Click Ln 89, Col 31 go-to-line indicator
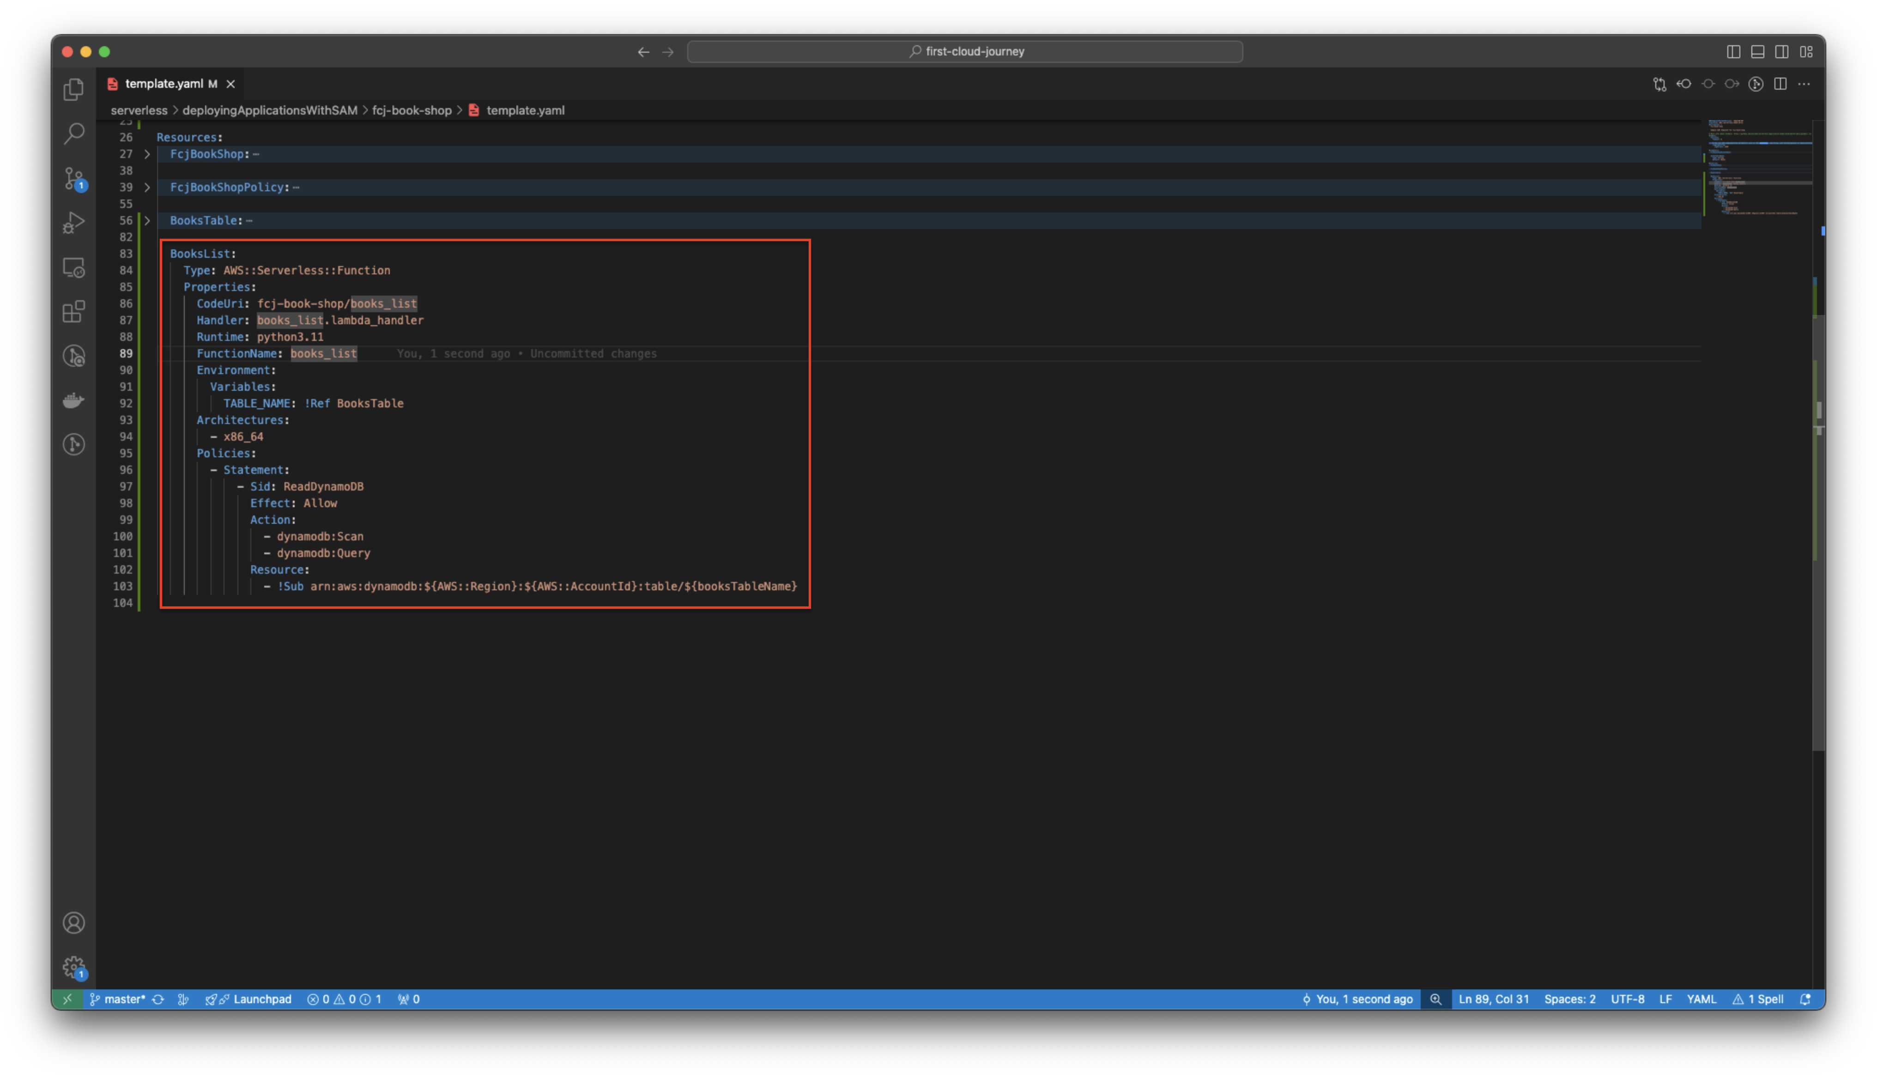Image resolution: width=1877 pixels, height=1078 pixels. pyautogui.click(x=1494, y=999)
